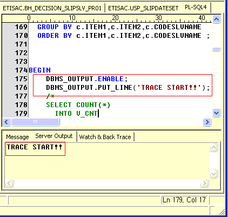The image size is (228, 217).
Task: Click the editor vertical scrollbar thumb
Action: pyautogui.click(x=216, y=49)
